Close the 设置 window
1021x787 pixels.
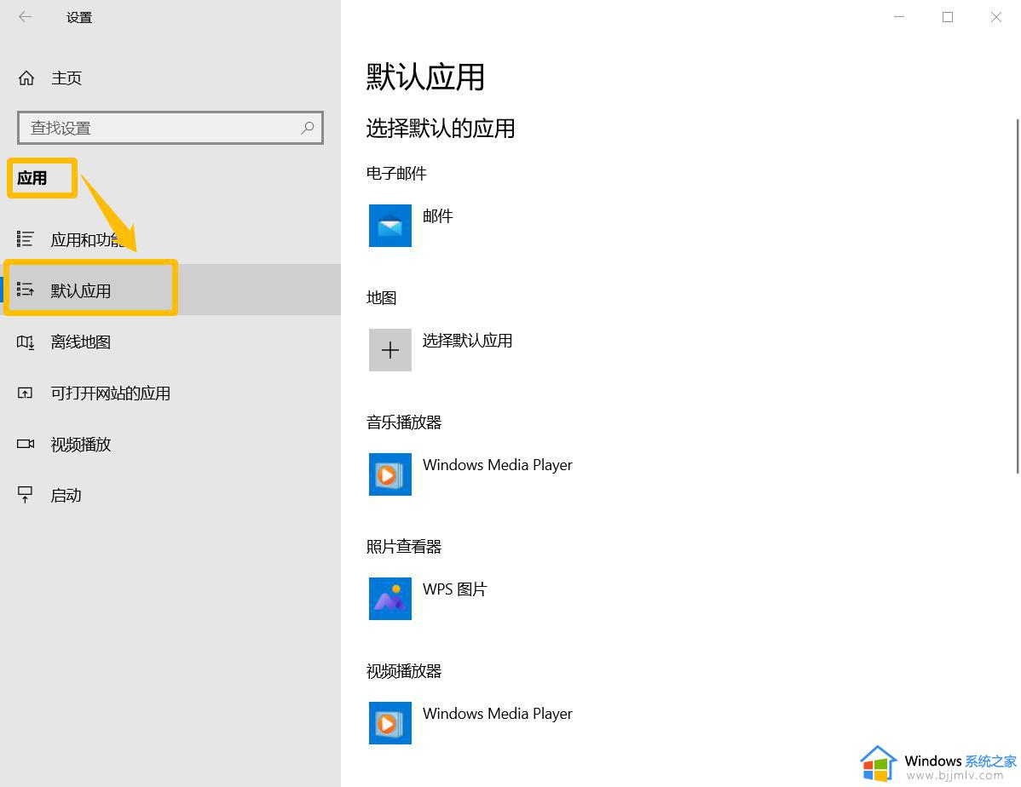click(x=996, y=17)
